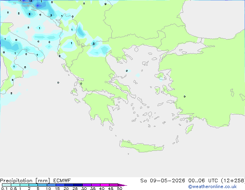Click the purple arrow ending the legend bar
The height and width of the screenshot is (190, 245).
pos(122,185)
